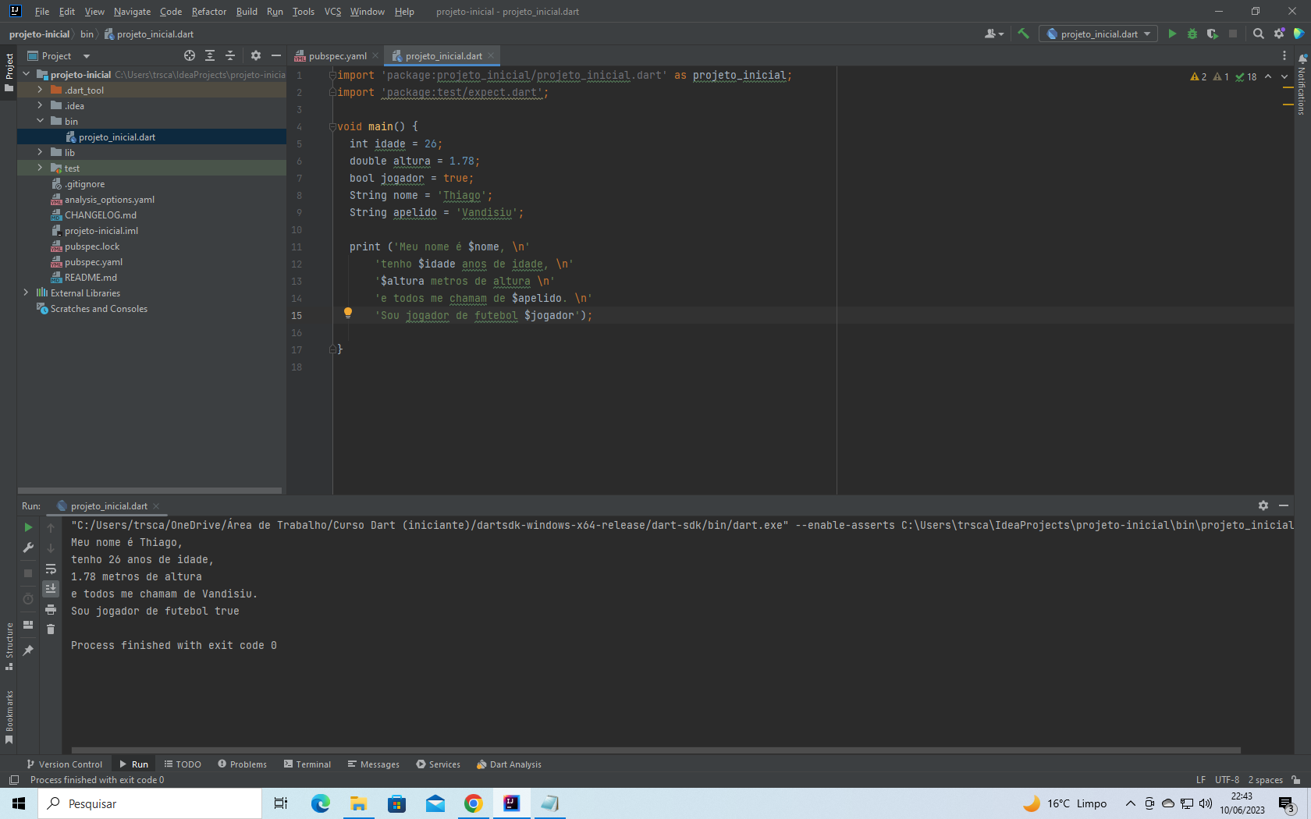Open Scratches and Consoles node
1311x819 pixels.
click(x=98, y=309)
